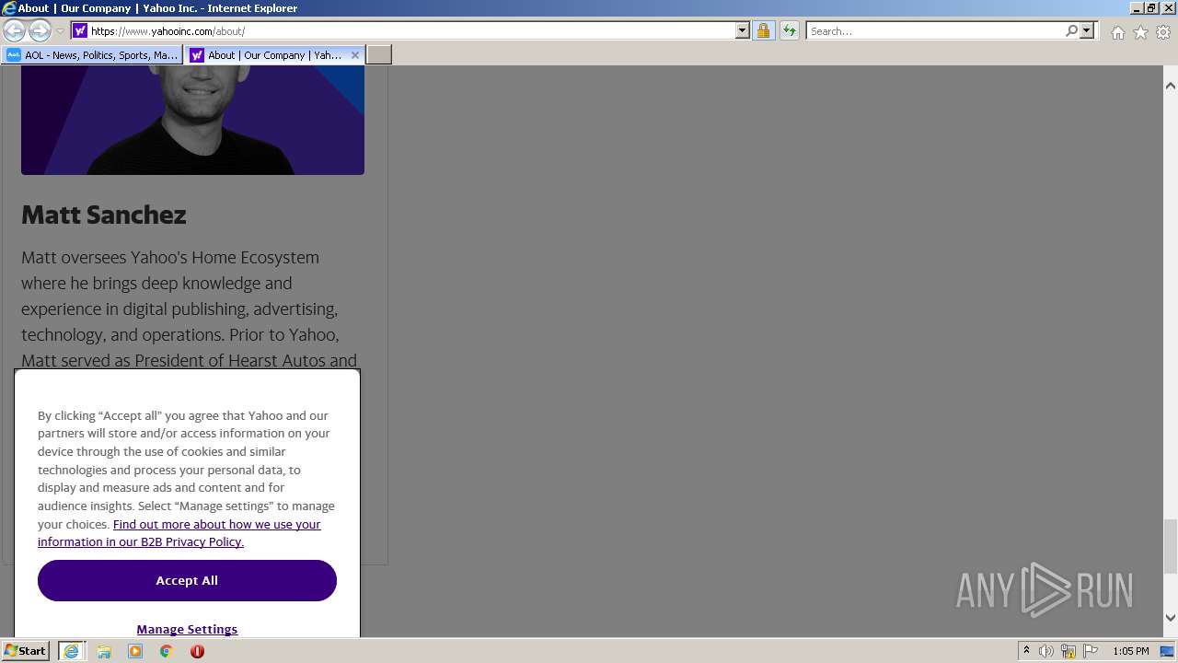The height and width of the screenshot is (663, 1178).
Task: Open the Action Center flag icon
Action: (1091, 651)
